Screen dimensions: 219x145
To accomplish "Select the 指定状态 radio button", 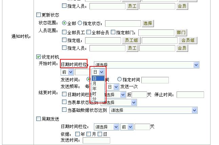I will pyautogui.click(x=80, y=23).
